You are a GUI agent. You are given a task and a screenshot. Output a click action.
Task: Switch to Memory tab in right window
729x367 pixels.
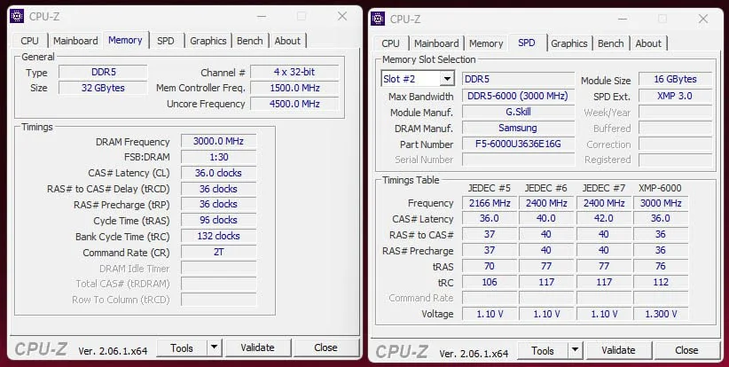486,43
